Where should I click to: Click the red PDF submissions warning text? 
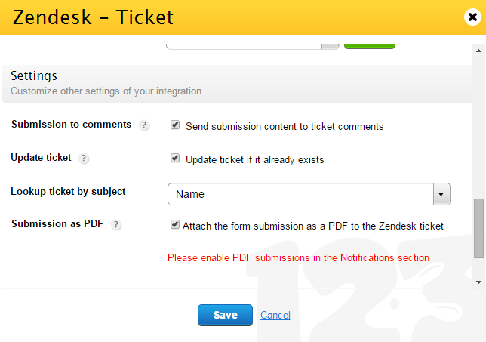298,257
